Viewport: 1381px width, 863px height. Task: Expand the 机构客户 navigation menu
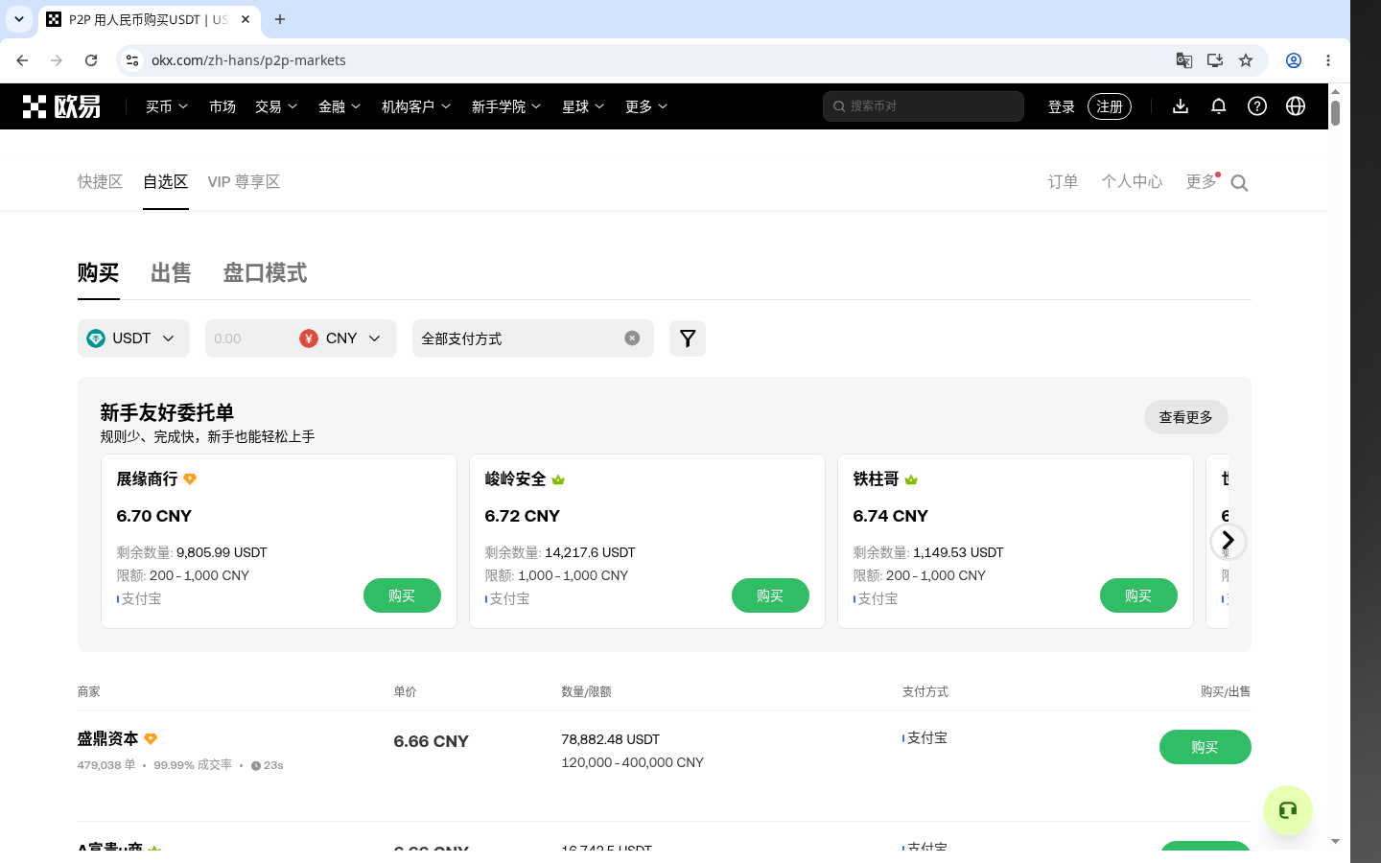tap(416, 106)
